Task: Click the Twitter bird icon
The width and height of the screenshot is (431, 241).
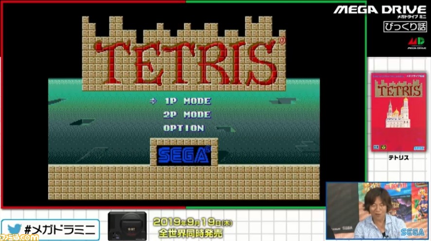Action: coord(14,229)
